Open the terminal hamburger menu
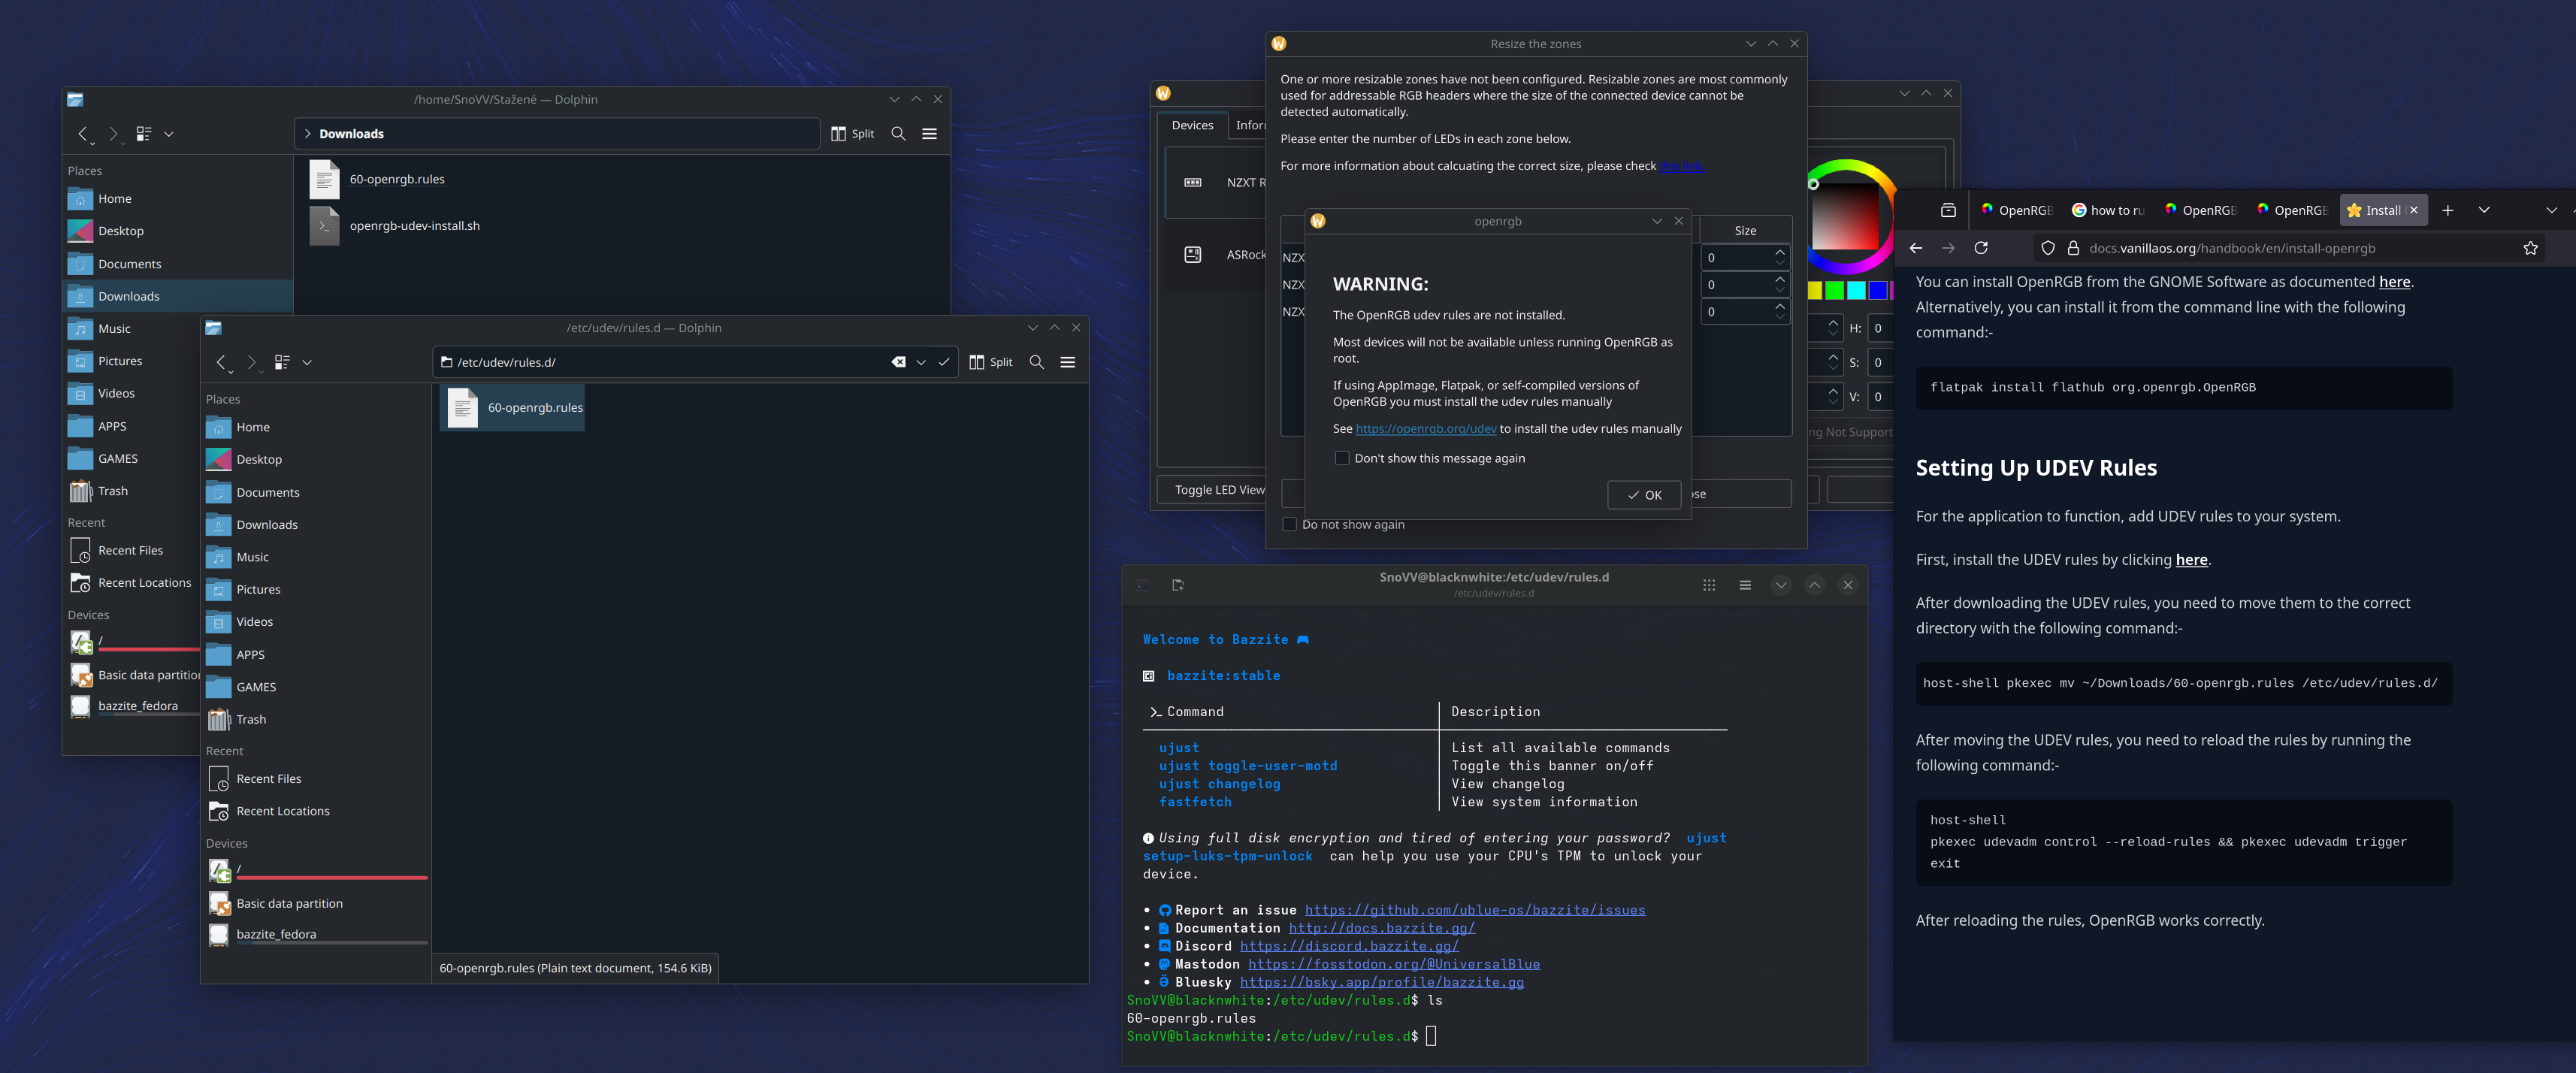 point(1745,585)
